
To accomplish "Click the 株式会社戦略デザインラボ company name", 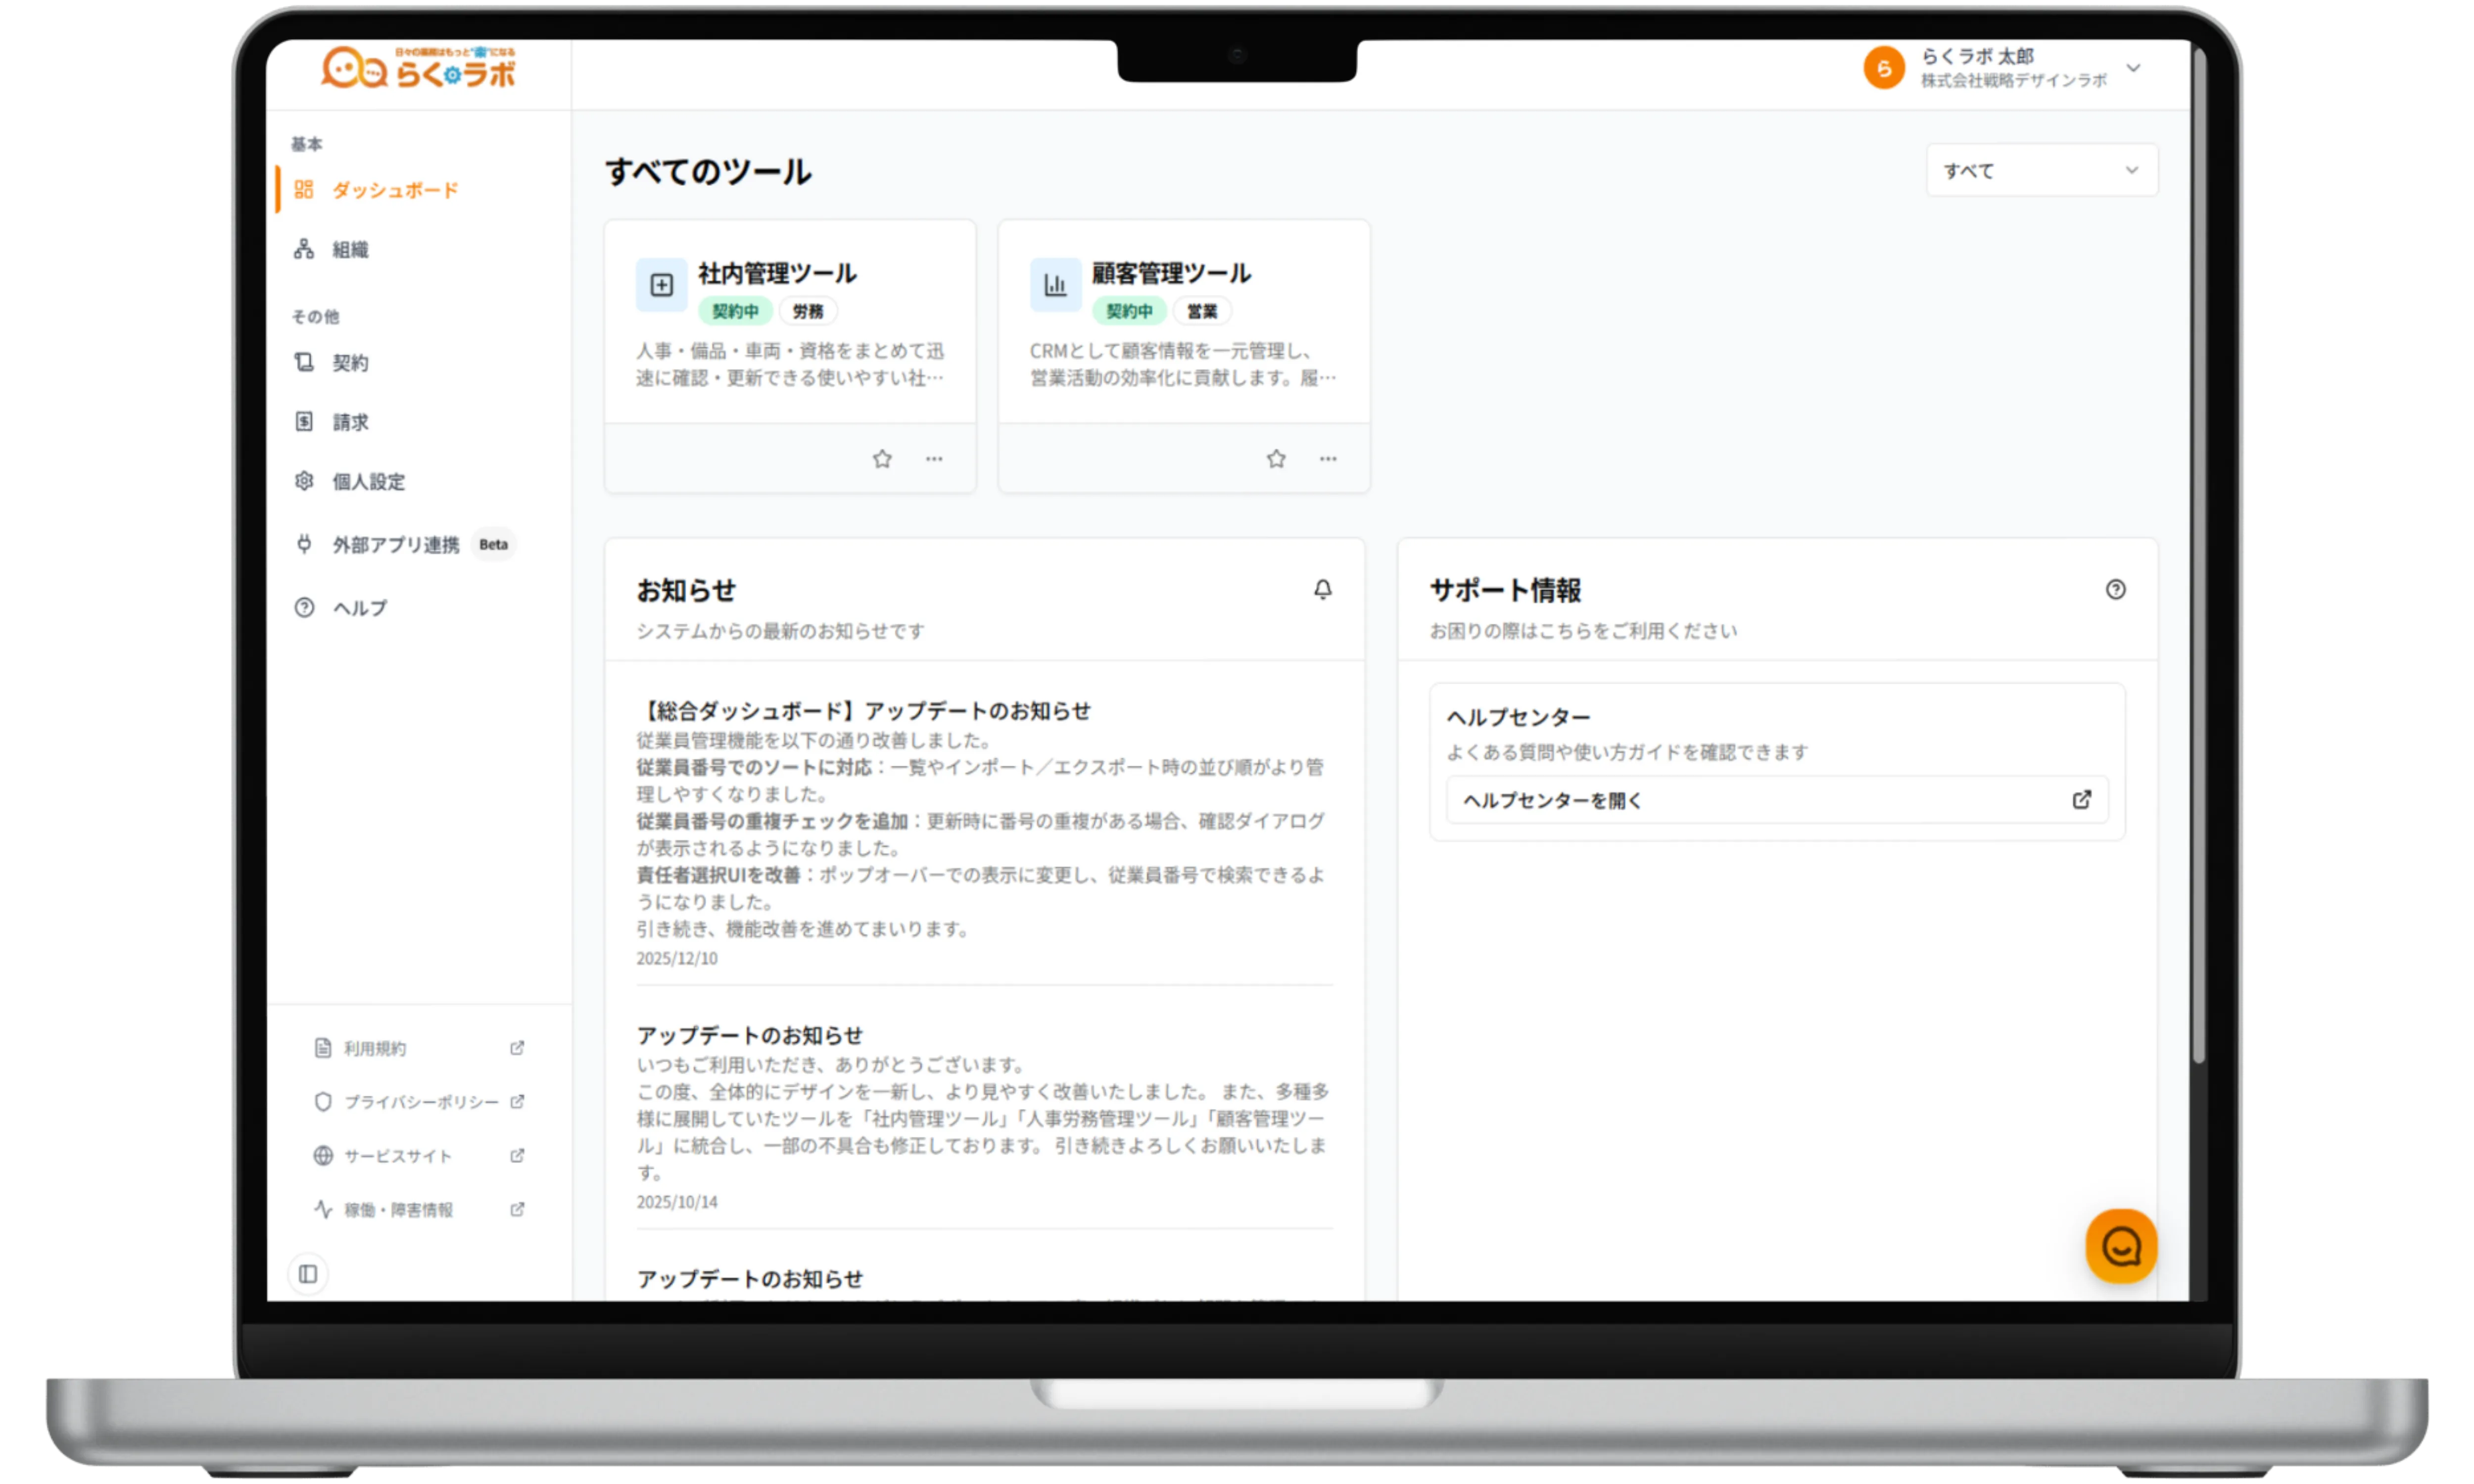I will click(x=2013, y=81).
